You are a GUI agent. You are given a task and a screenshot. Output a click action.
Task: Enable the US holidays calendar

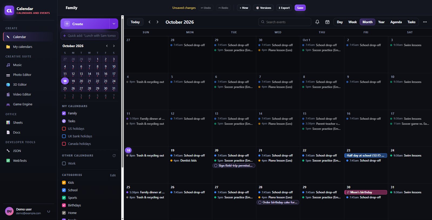pyautogui.click(x=64, y=128)
